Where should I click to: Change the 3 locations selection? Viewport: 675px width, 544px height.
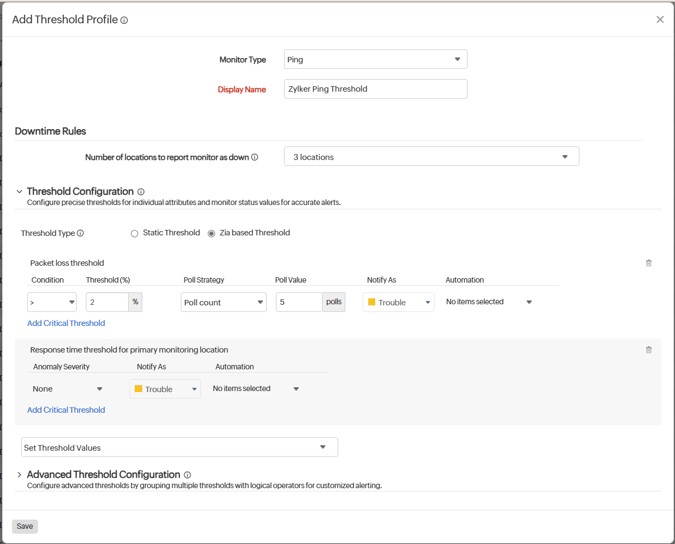(x=431, y=156)
